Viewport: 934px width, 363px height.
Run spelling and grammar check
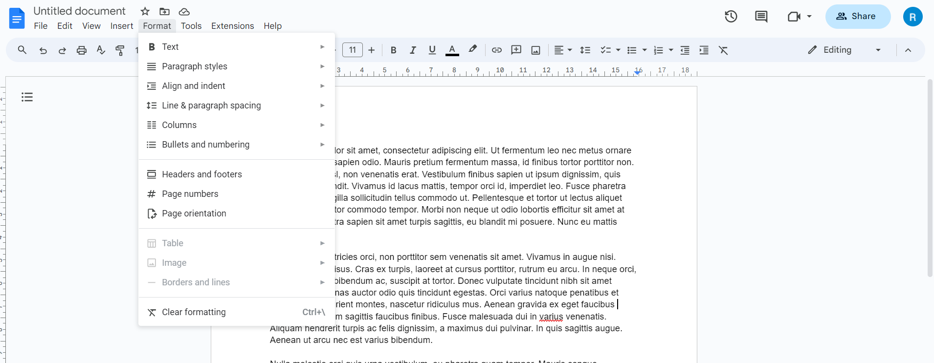pos(101,50)
